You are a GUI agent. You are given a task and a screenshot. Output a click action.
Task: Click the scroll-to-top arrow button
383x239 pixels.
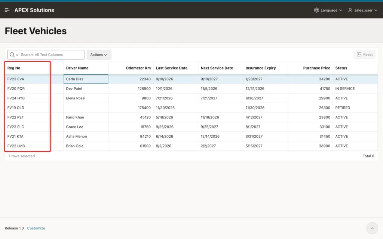(372, 228)
